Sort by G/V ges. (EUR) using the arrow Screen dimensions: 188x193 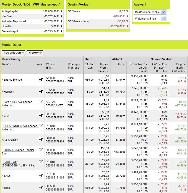tap(184, 68)
